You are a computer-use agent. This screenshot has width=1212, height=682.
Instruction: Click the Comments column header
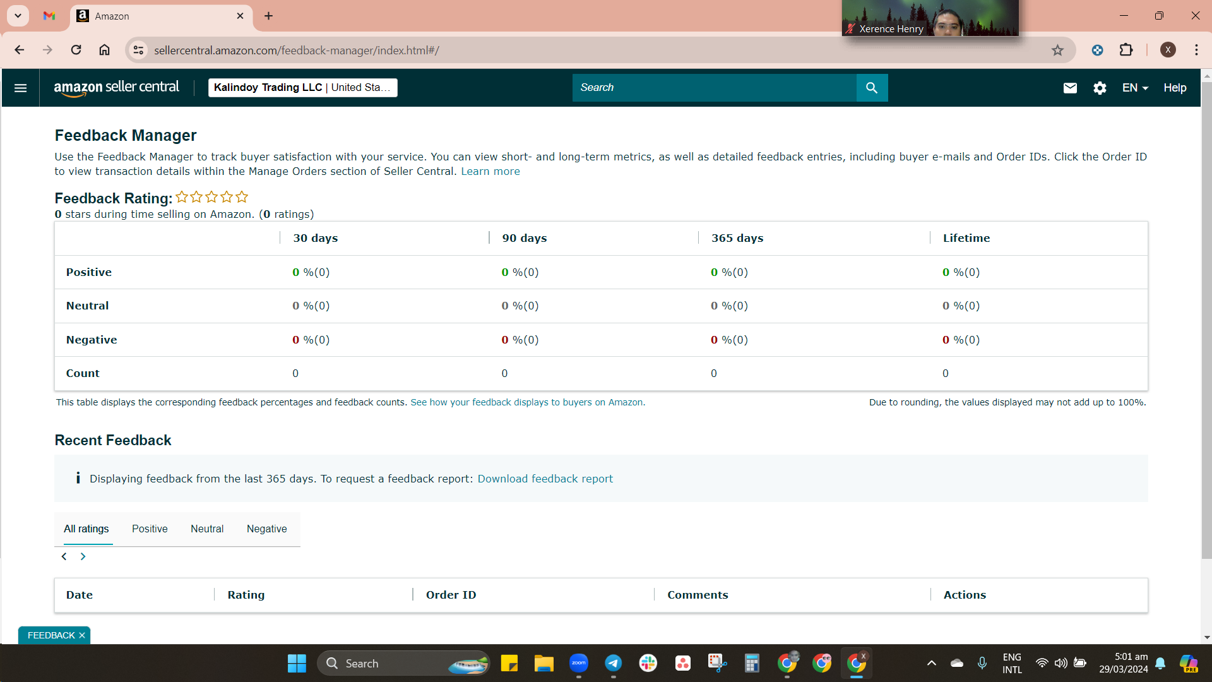point(698,595)
